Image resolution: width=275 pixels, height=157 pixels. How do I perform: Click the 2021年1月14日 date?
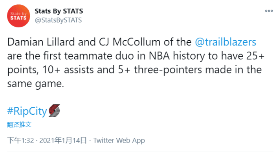coord(62,140)
